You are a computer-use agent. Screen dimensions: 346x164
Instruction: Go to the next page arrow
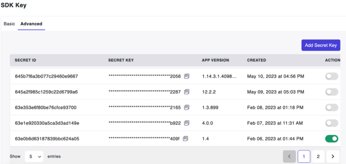point(333,157)
